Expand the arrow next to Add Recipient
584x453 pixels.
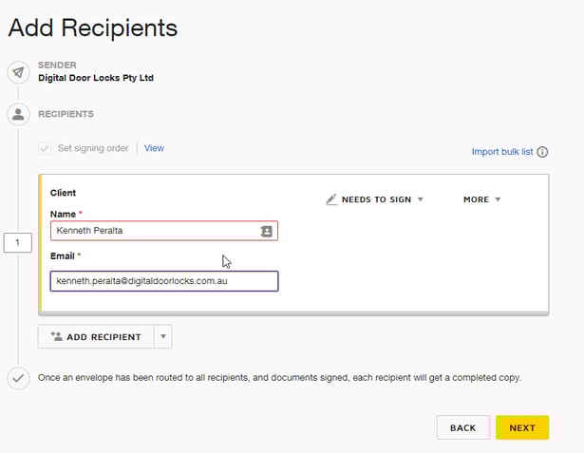162,336
